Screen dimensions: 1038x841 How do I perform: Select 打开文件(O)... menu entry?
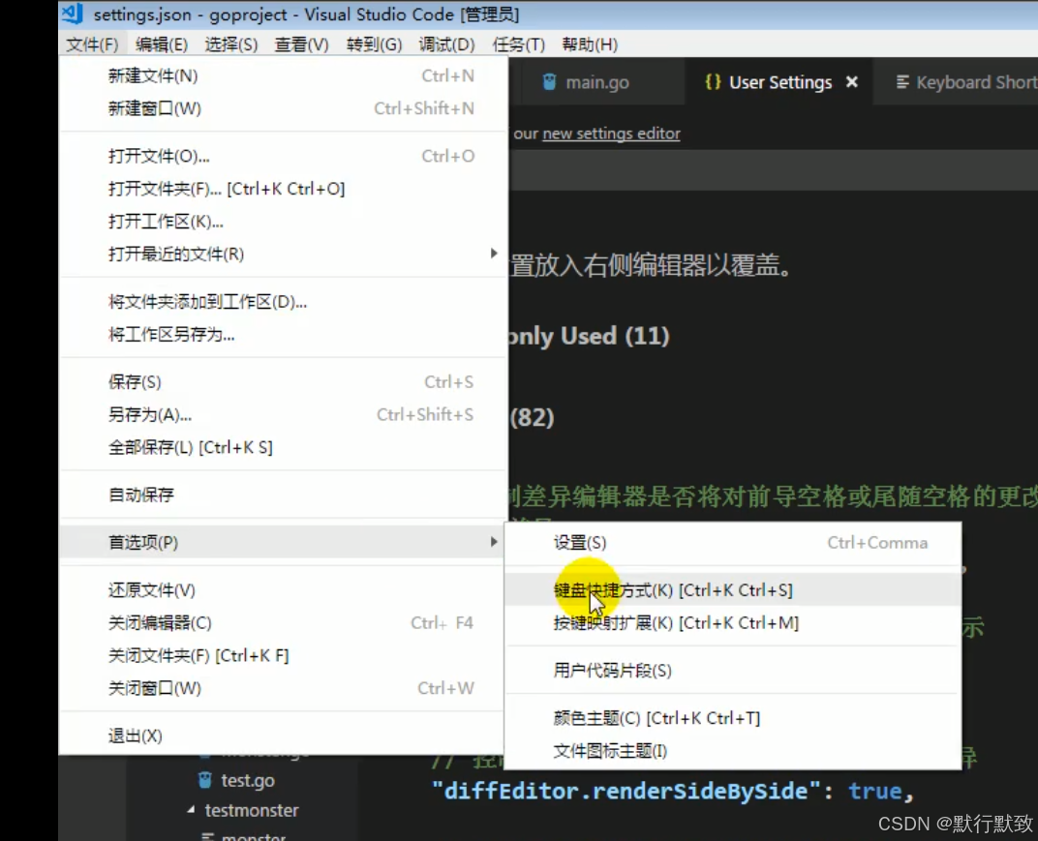[x=284, y=156]
